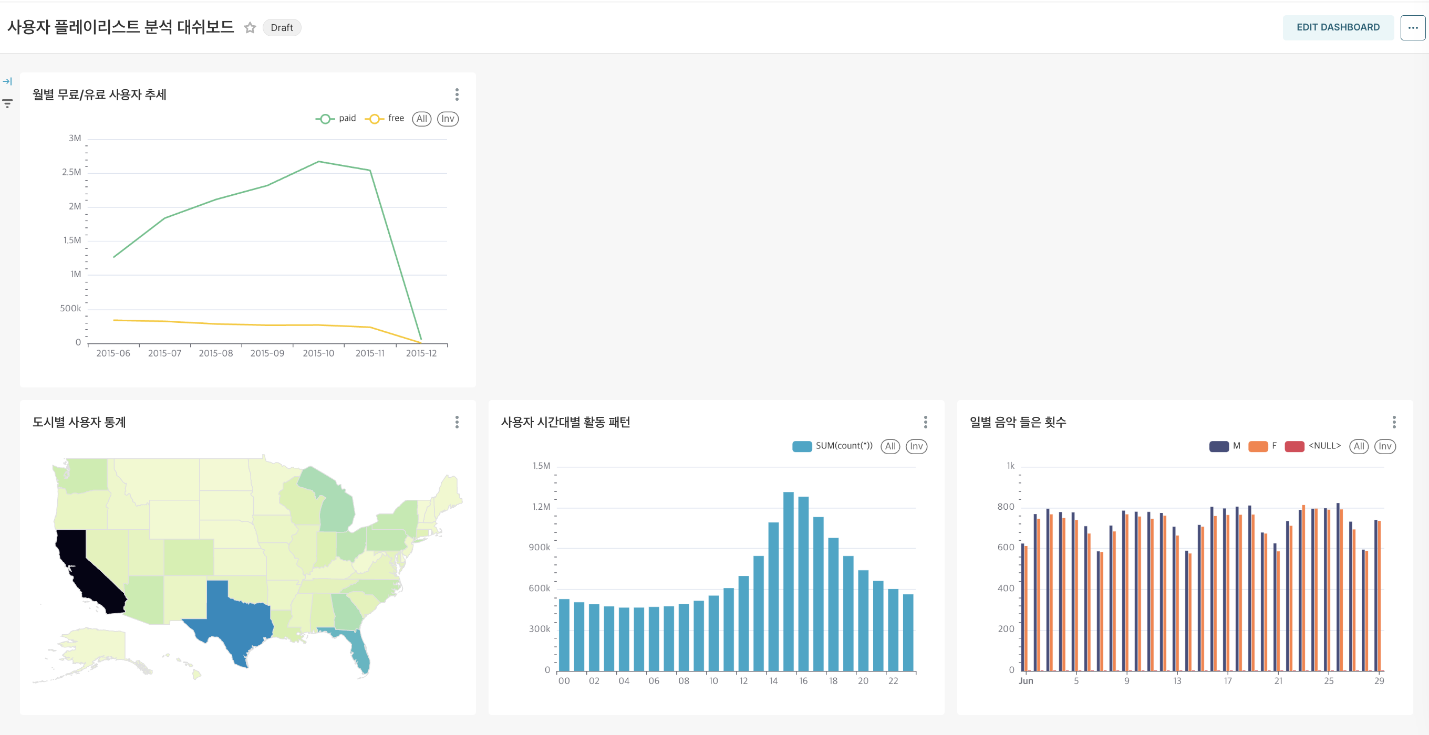Open the filter icon in left sidebar
1429x735 pixels.
[7, 103]
